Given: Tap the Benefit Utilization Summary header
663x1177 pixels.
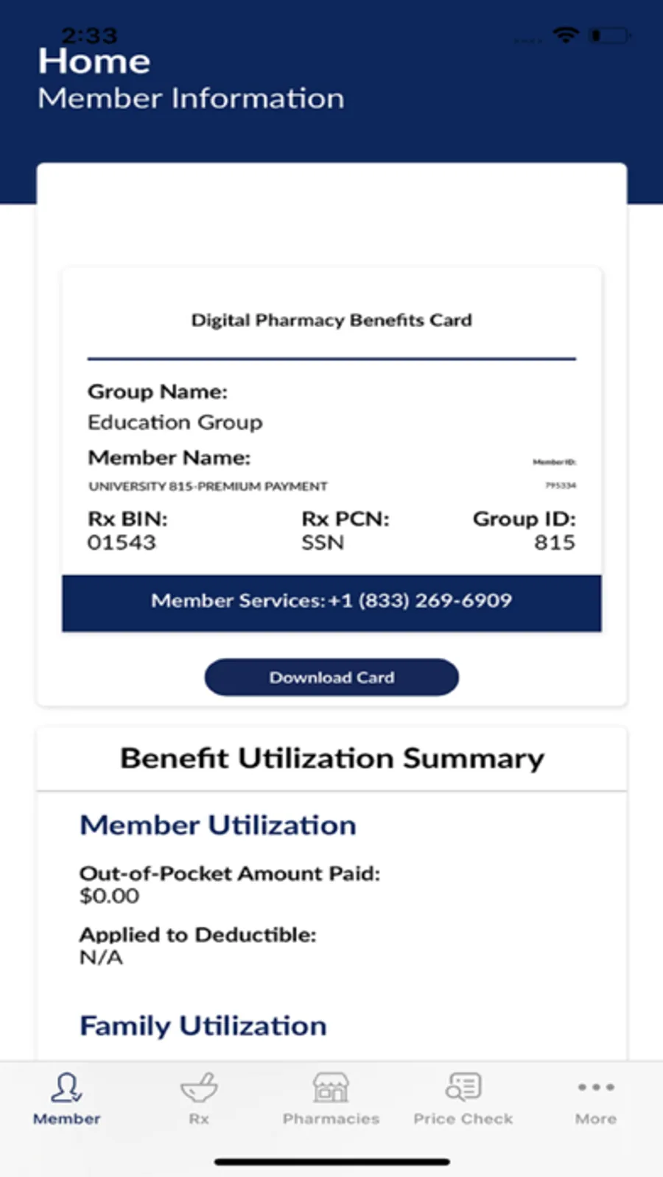Looking at the screenshot, I should click(332, 759).
